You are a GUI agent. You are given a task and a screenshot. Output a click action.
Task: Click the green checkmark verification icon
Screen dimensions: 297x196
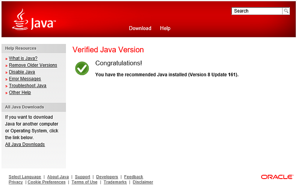point(82,68)
